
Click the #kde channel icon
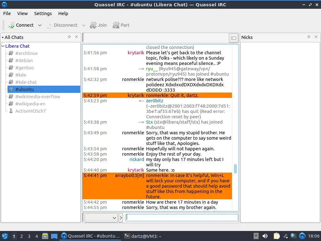pos(11,75)
